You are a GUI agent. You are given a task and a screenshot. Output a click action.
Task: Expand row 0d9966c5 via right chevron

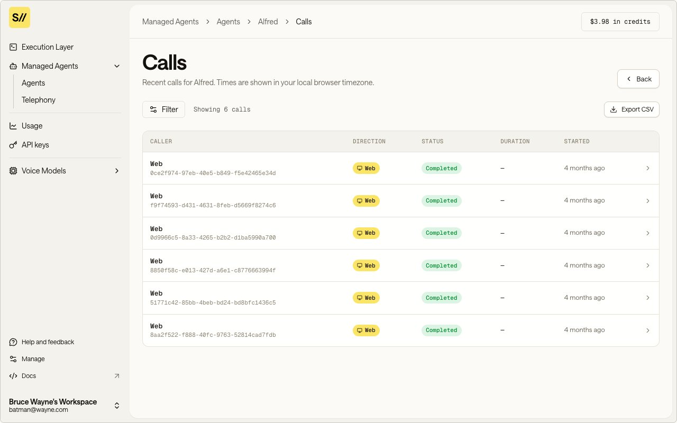click(648, 233)
